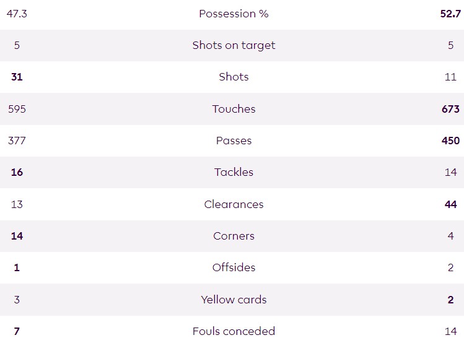464x343 pixels.
Task: Select the 52.7 possession value
Action: pos(450,14)
